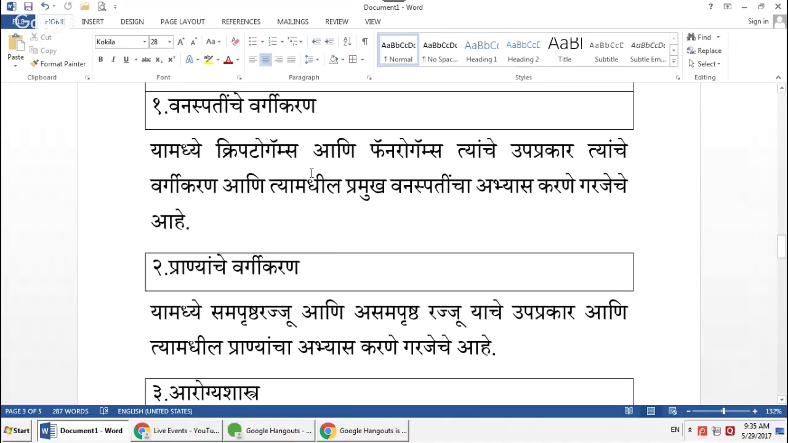The image size is (788, 443).
Task: Click Replace in Editing group
Action: (704, 51)
